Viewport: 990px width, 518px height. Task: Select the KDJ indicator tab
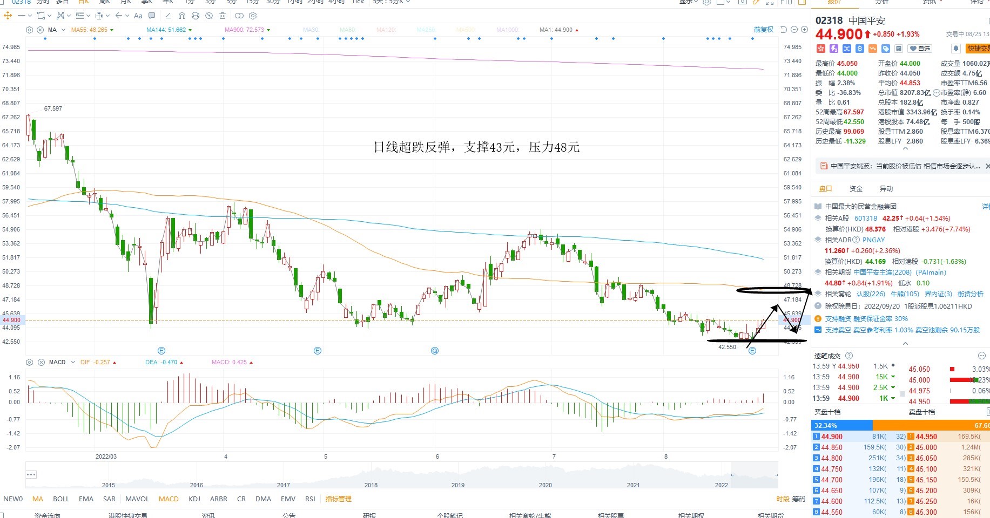pyautogui.click(x=194, y=499)
